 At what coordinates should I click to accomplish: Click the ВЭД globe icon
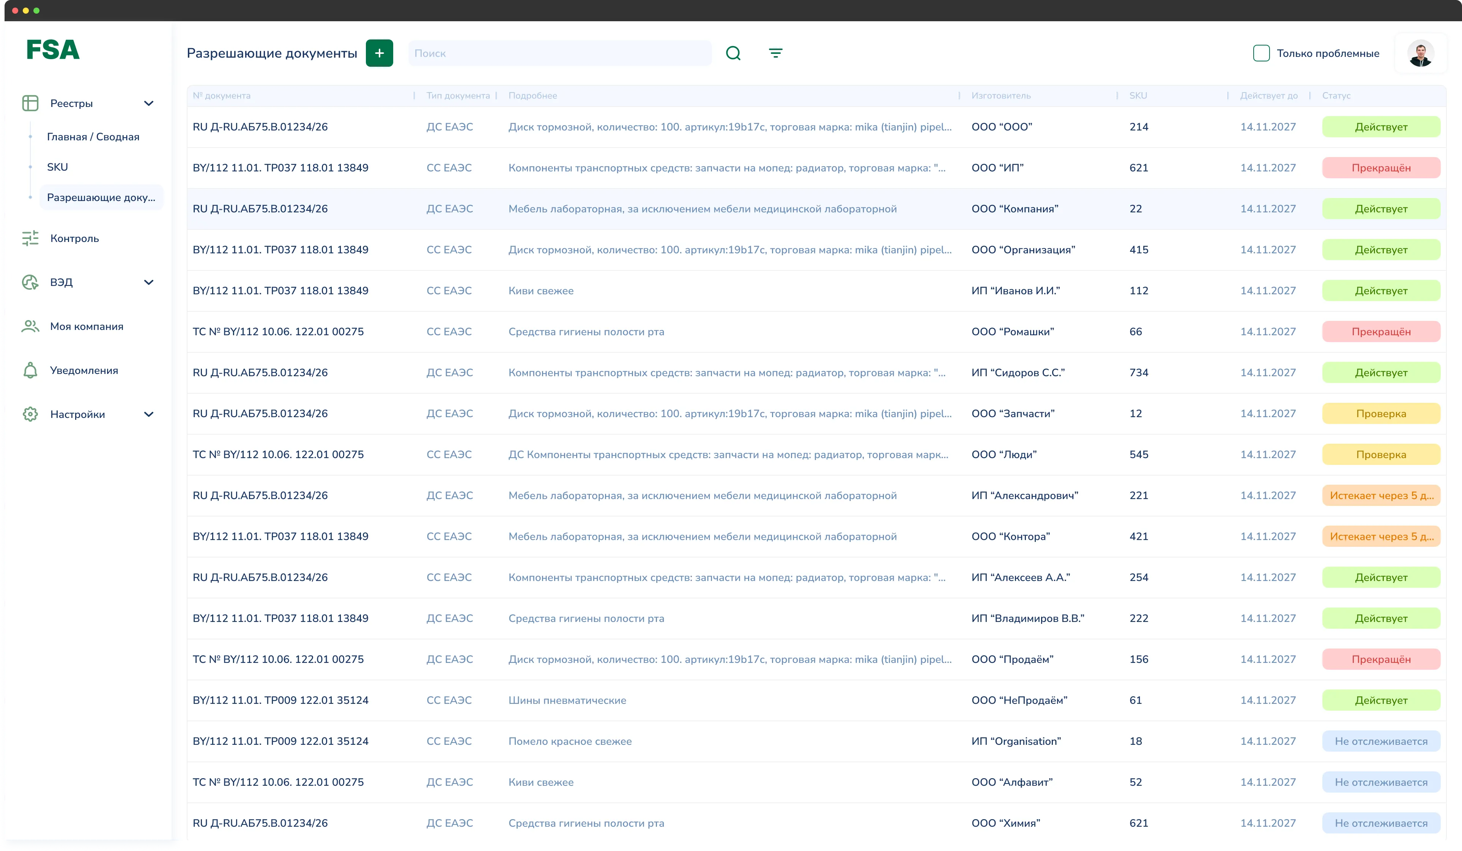[x=30, y=282]
